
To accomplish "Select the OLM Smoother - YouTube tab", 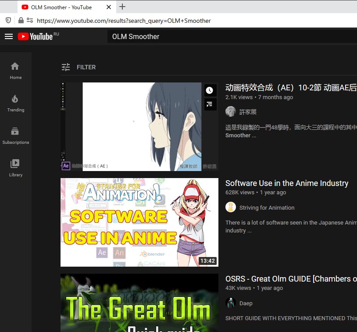I will 61,7.
